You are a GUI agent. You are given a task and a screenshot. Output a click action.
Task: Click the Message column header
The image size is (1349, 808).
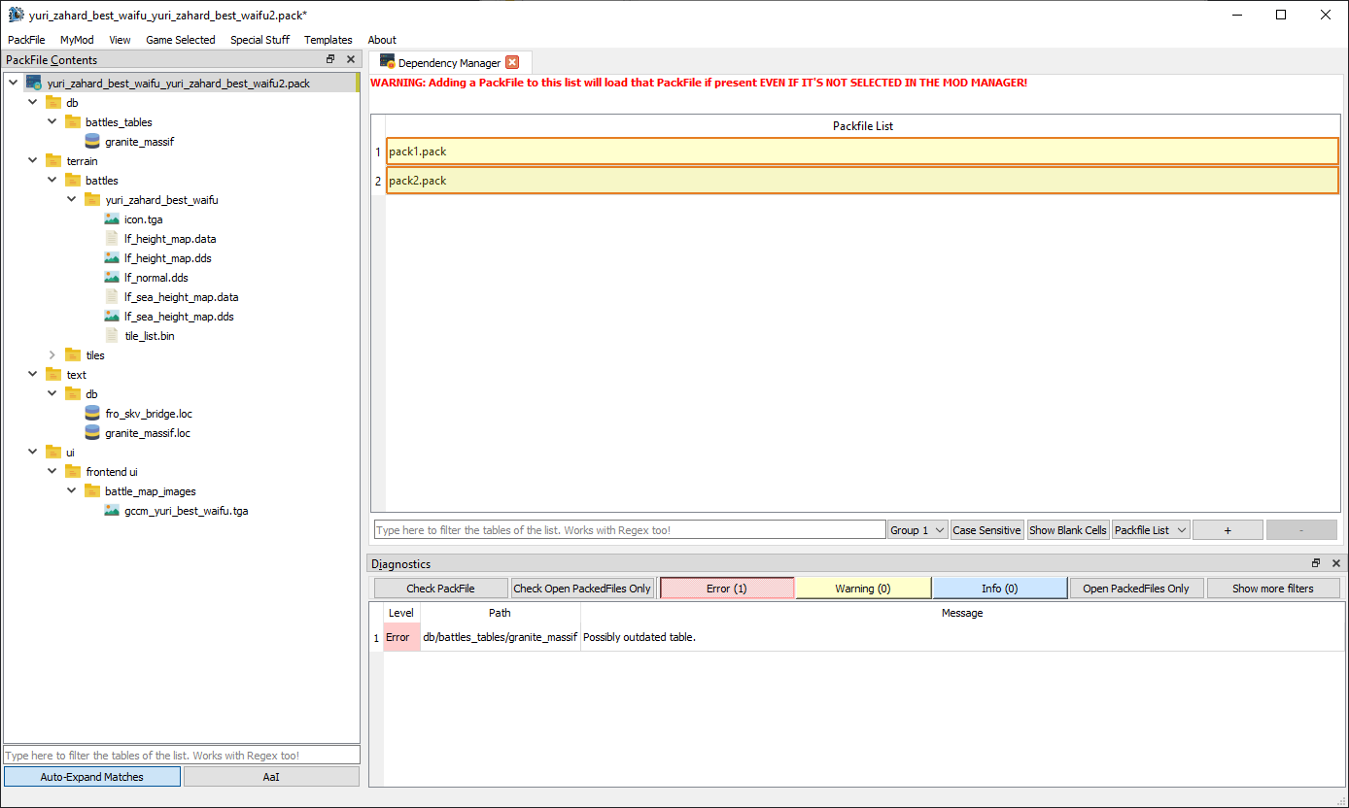[962, 613]
